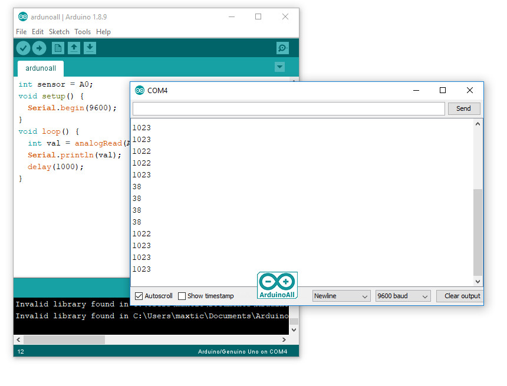This screenshot has height=386, width=507.
Task: Click the 'void loop() {' code line
Action: tap(48, 131)
